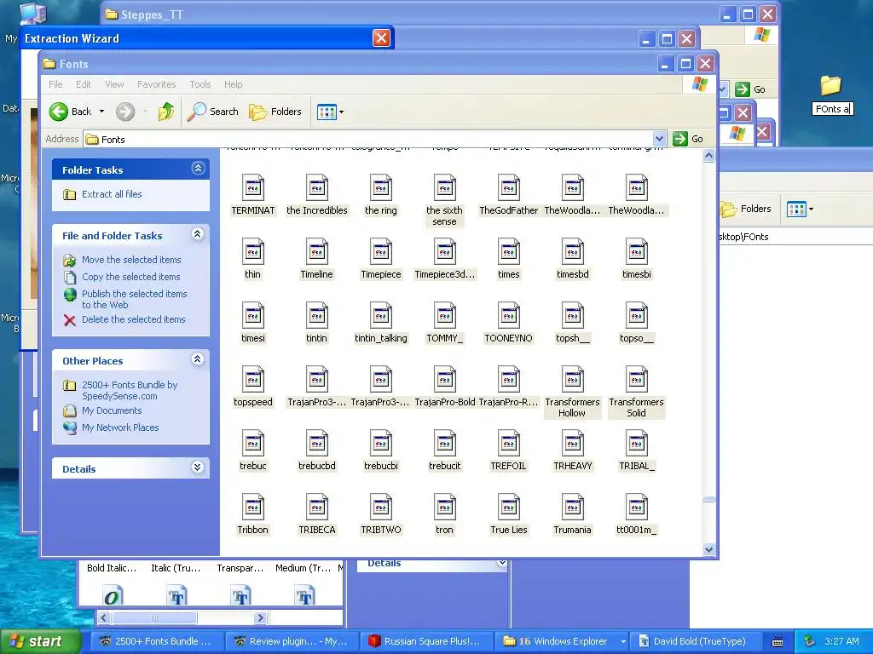Select the Trumania font file icon
Viewport: 873px width, 654px height.
tap(572, 508)
